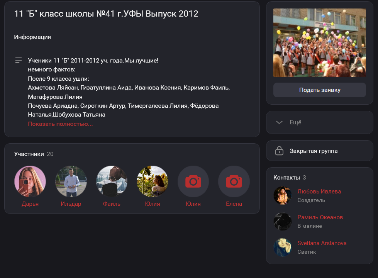Click the text немного фактов
The image size is (378, 278).
(x=52, y=69)
